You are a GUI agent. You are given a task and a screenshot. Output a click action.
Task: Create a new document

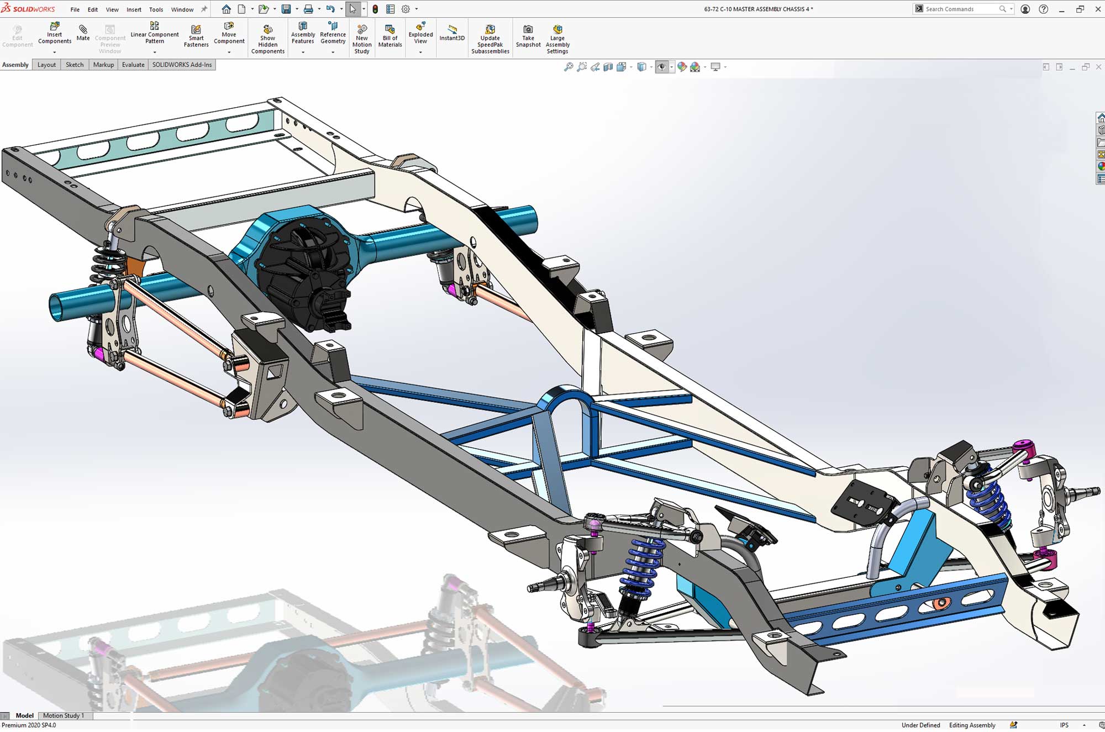pos(241,9)
